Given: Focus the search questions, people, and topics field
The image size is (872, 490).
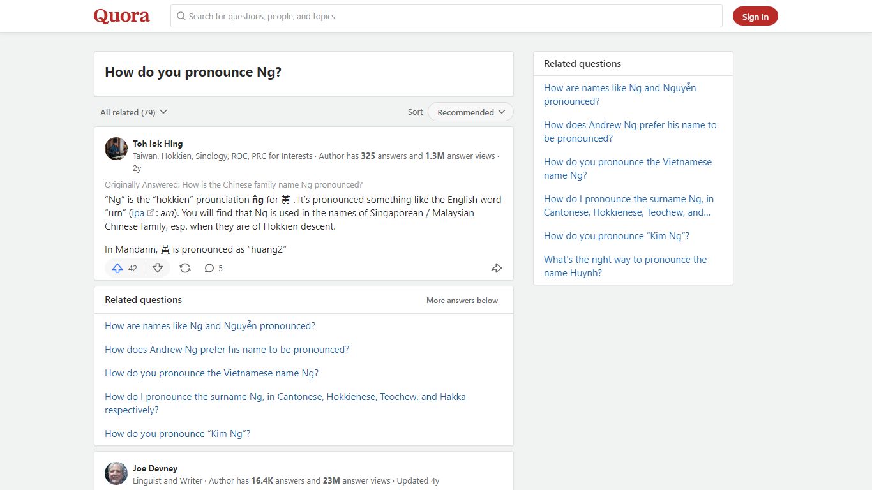Looking at the screenshot, I should point(446,16).
